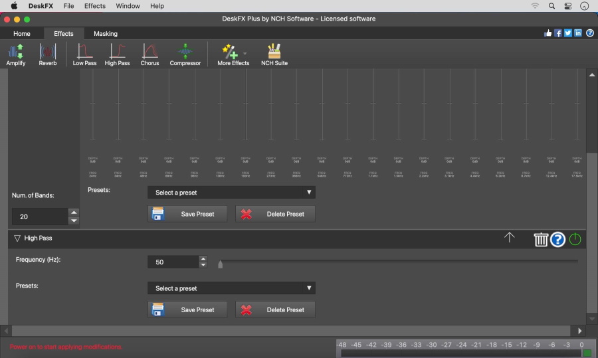Click the thumbs-up like icon
Image resolution: width=598 pixels, height=358 pixels.
(x=548, y=33)
